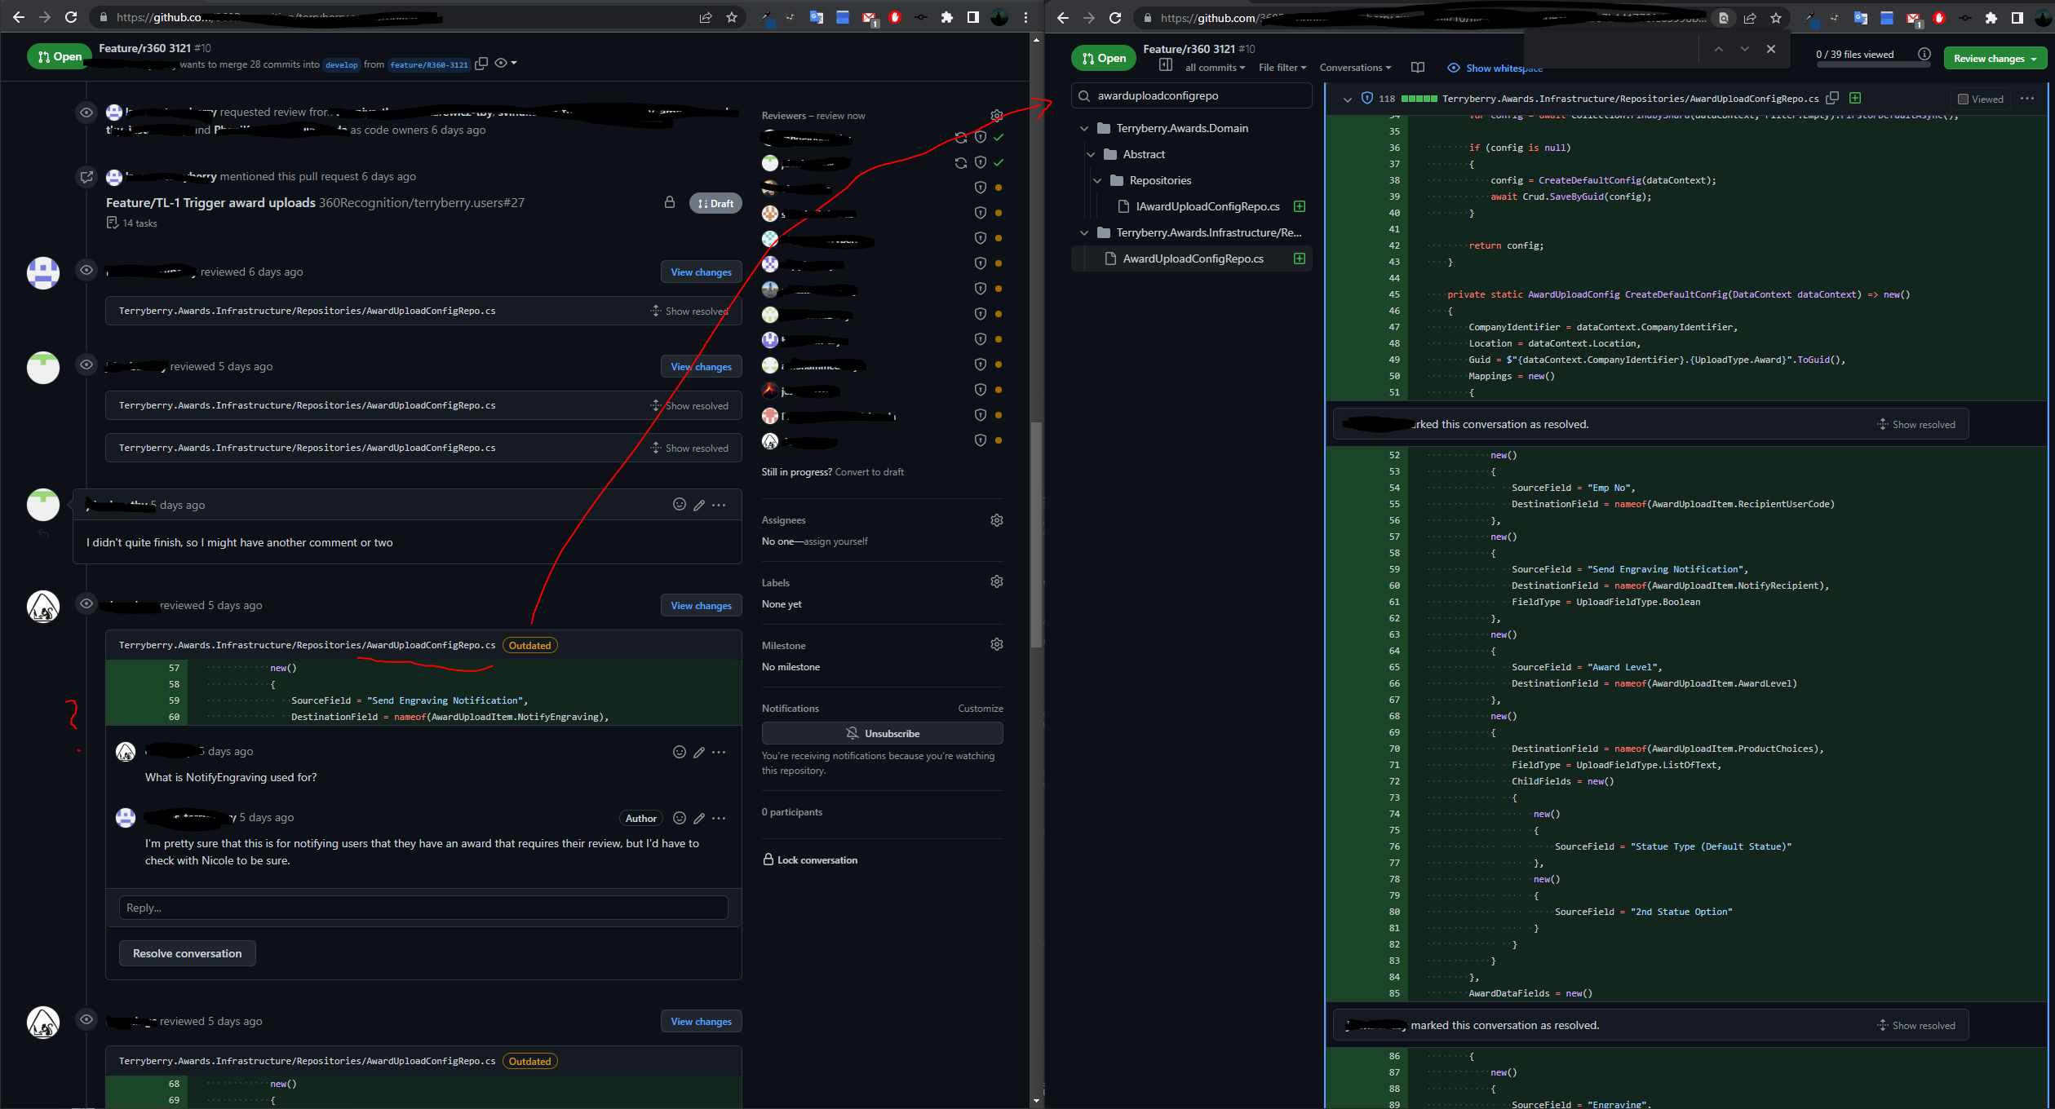Click the code owner shield icon in file header
The image size is (2055, 1109).
click(1367, 98)
